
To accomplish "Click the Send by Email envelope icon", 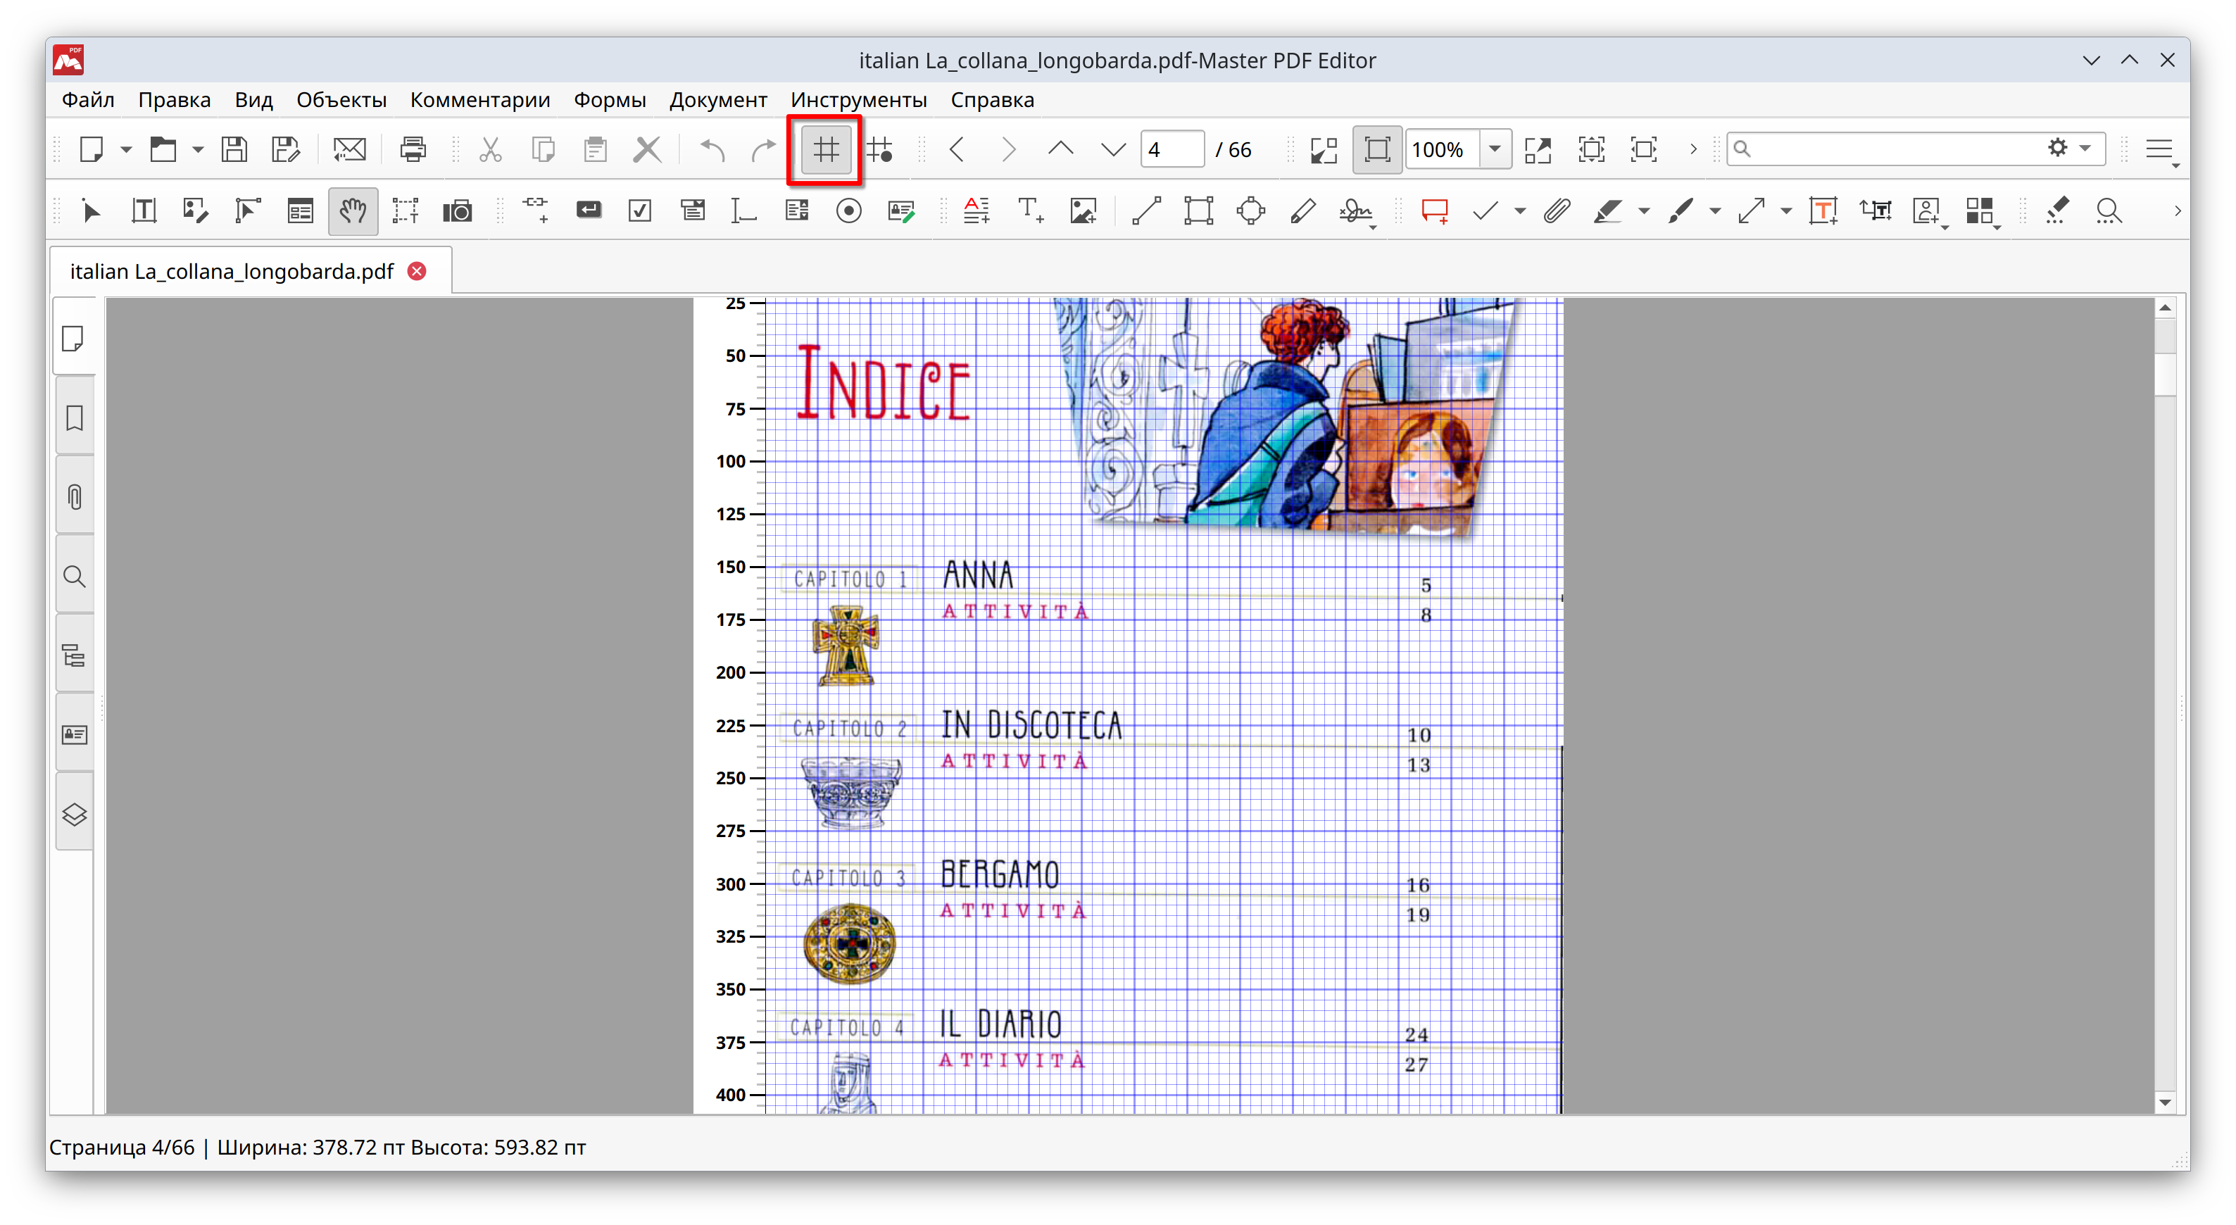I will point(350,149).
